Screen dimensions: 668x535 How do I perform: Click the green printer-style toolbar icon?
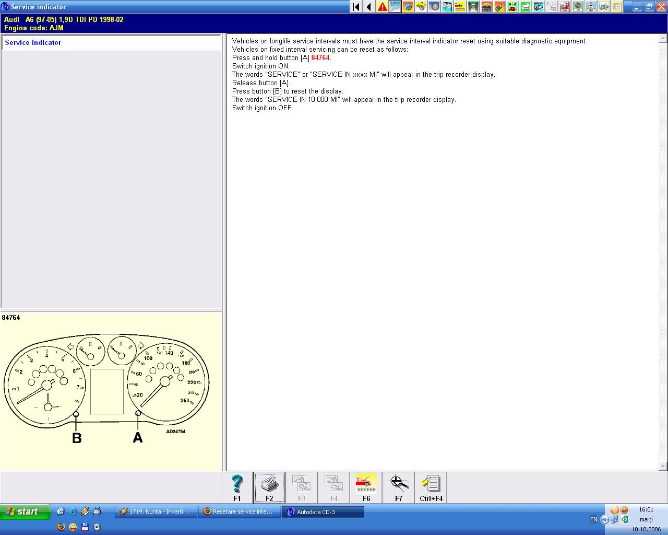coord(526,7)
